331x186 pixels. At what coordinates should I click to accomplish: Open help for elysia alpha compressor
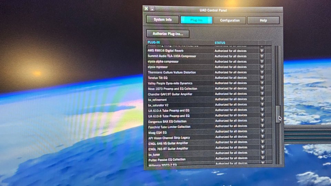[262, 62]
